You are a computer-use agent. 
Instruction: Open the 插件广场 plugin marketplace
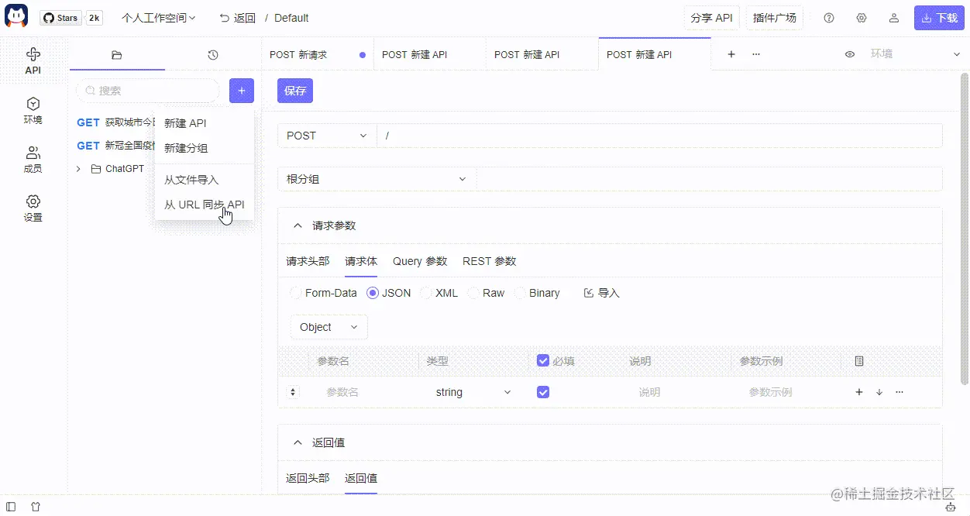[775, 18]
